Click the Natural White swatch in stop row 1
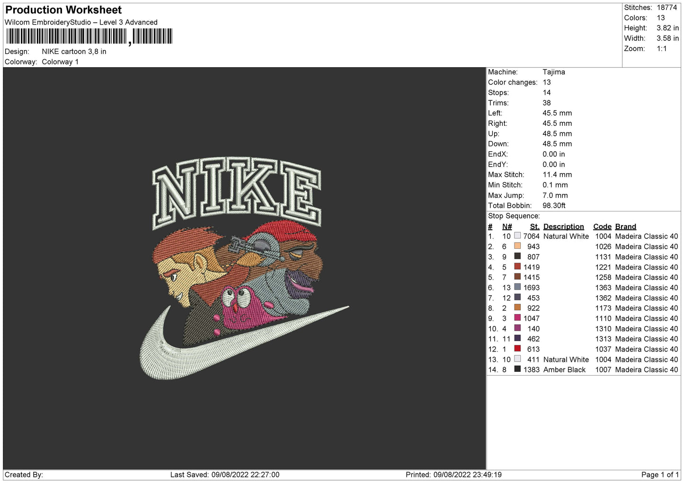Image resolution: width=684 pixels, height=483 pixels. point(517,236)
